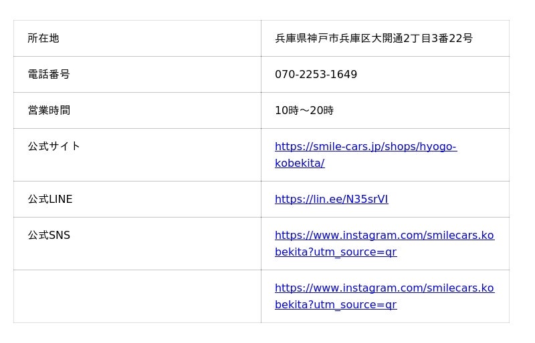Click 'bekita?utm_source=qr' in the 公式SNS row
Viewport: 535px width, 343px height.
click(x=336, y=252)
